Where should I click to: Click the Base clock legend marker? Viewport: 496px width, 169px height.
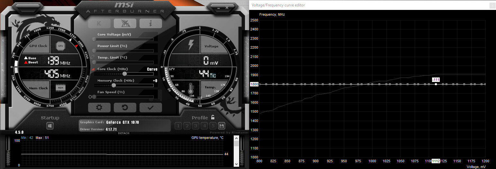point(26,58)
